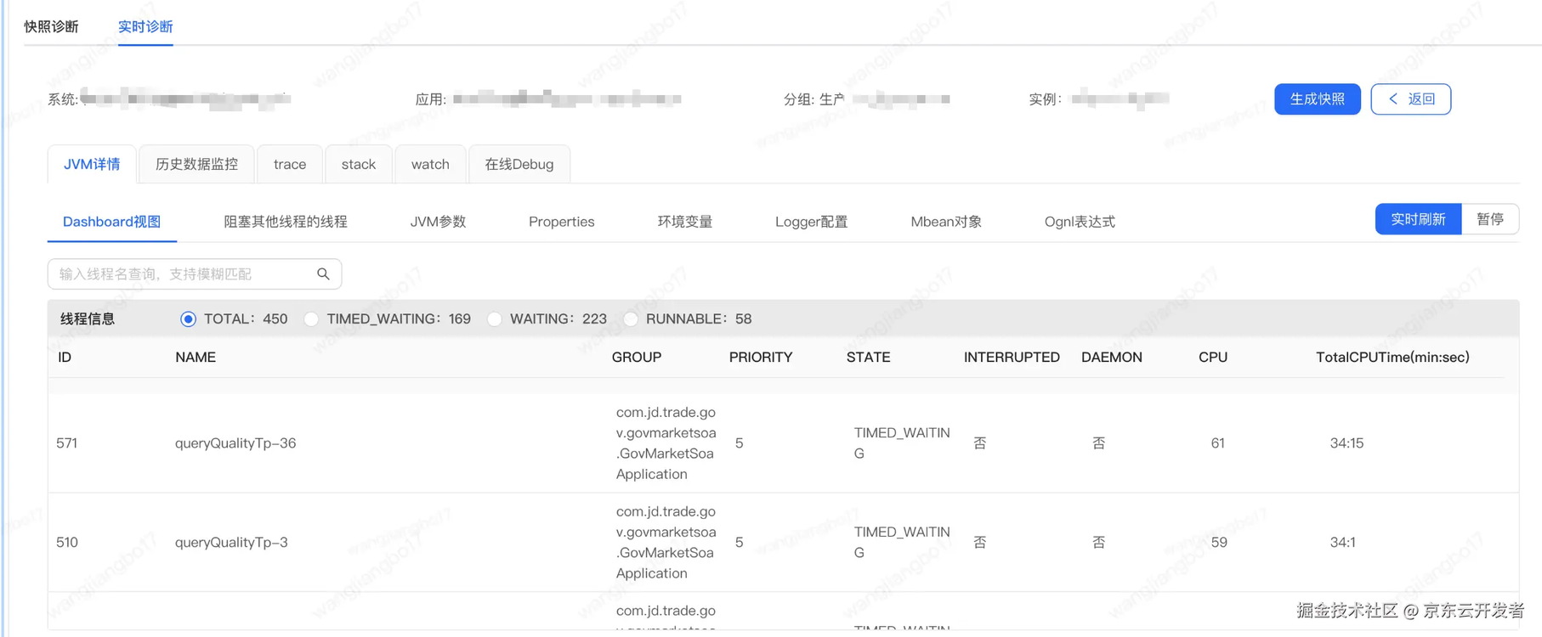This screenshot has width=1542, height=637.
Task: Select the Ognl表达式 sub-tab
Action: (x=1080, y=222)
